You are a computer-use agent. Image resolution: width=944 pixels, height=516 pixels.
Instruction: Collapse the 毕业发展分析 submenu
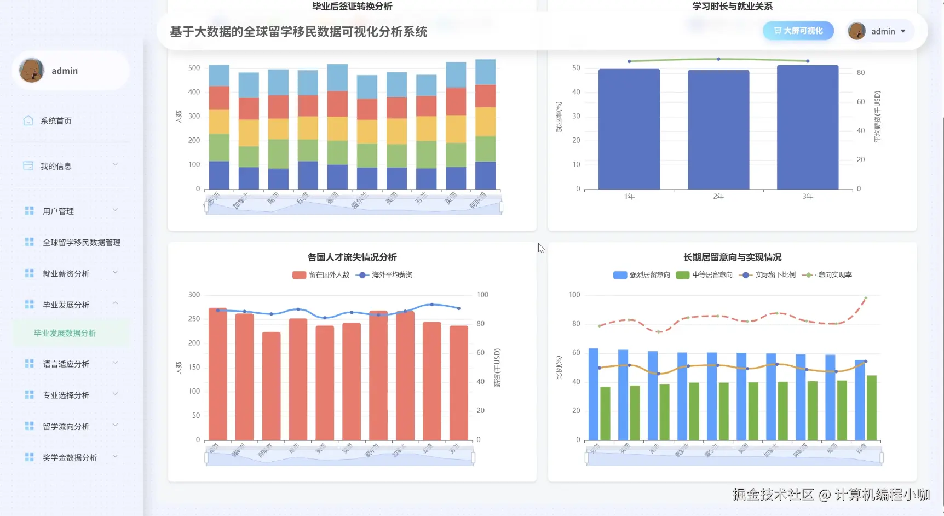pyautogui.click(x=67, y=305)
